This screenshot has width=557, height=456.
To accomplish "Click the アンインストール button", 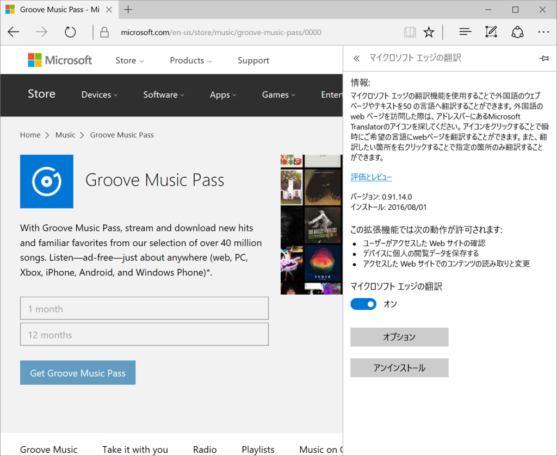I will [399, 367].
